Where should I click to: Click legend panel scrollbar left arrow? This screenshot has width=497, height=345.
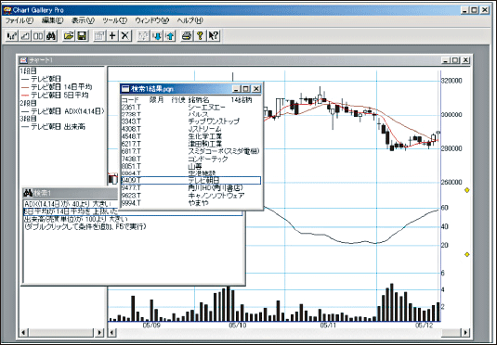(23, 332)
